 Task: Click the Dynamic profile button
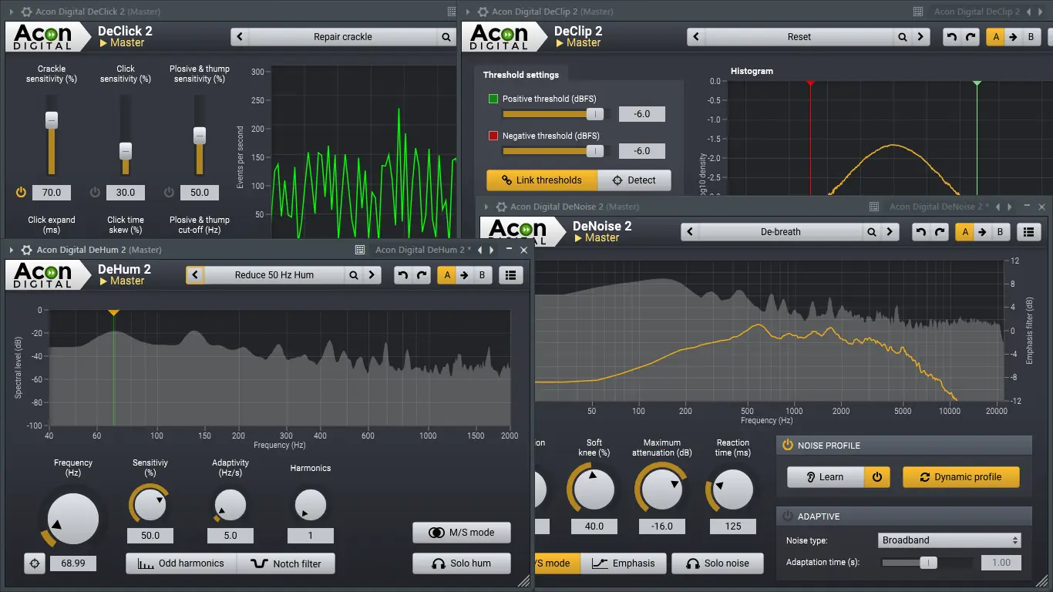click(x=961, y=477)
